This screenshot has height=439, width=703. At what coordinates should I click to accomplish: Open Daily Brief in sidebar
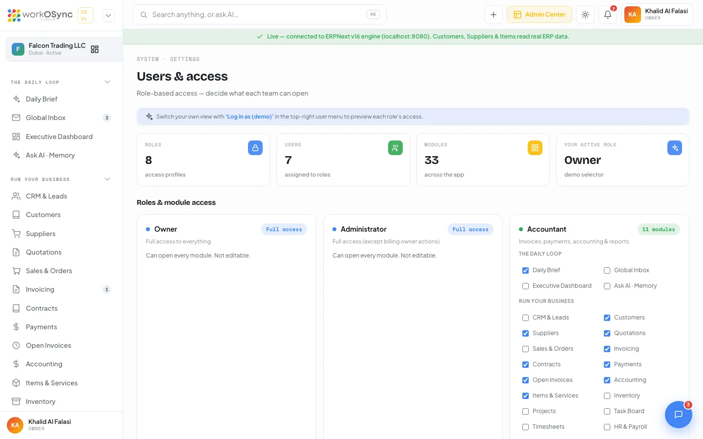[62, 99]
